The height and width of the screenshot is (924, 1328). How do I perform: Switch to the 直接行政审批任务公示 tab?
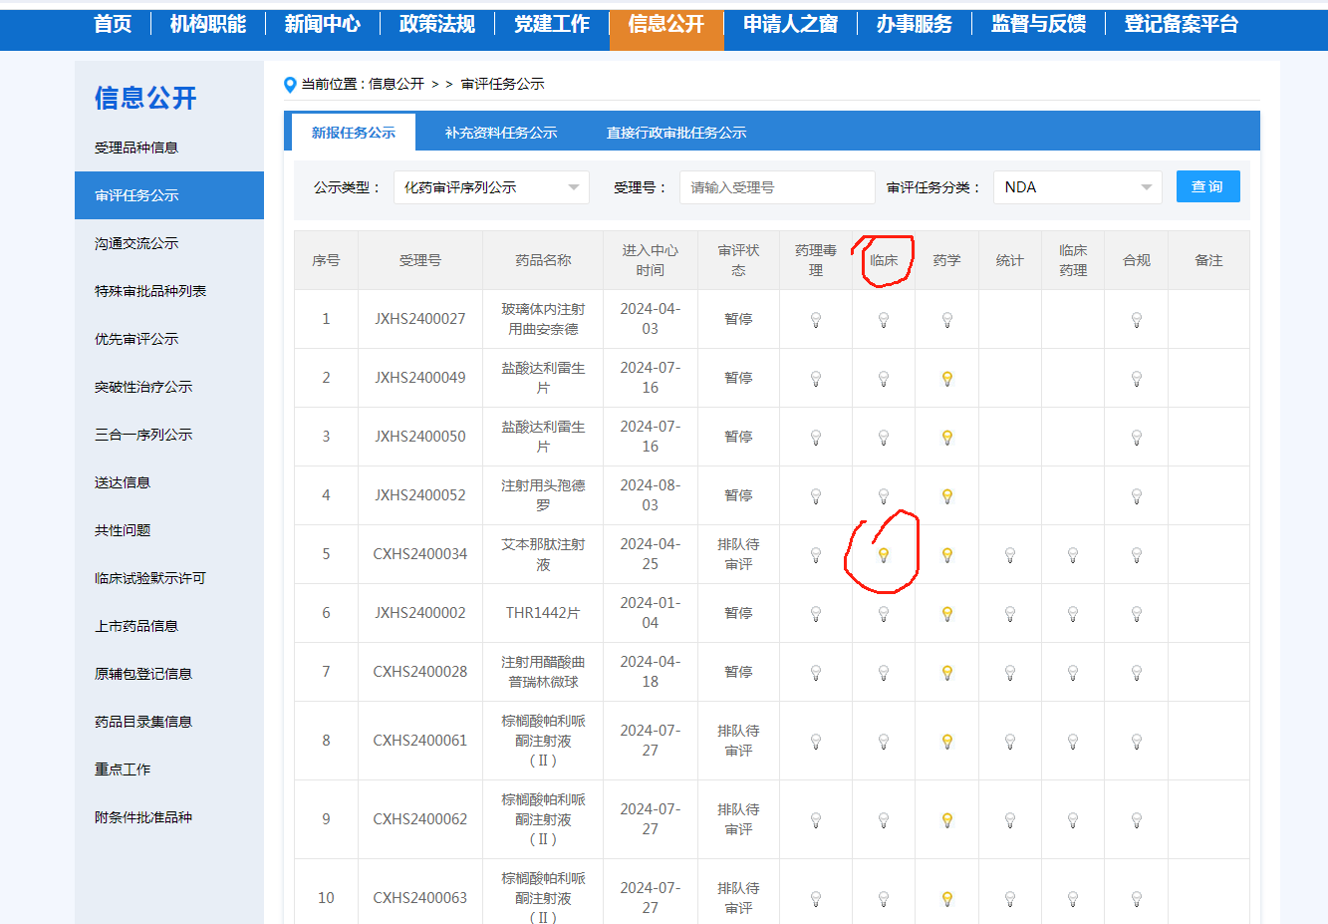(676, 133)
